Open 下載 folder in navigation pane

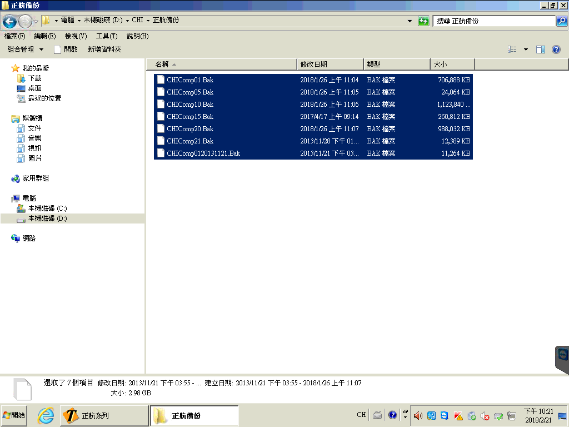coord(35,78)
